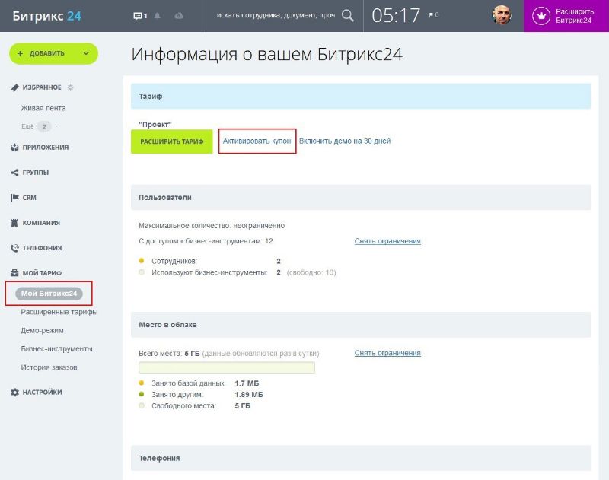The width and height of the screenshot is (609, 480).
Task: Click Расширить Битрикс24 purple button
Action: point(566,16)
